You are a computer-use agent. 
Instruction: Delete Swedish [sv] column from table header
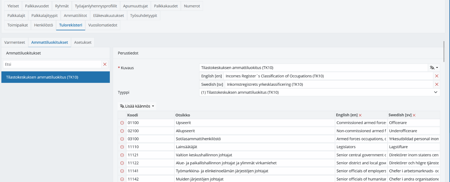414,115
